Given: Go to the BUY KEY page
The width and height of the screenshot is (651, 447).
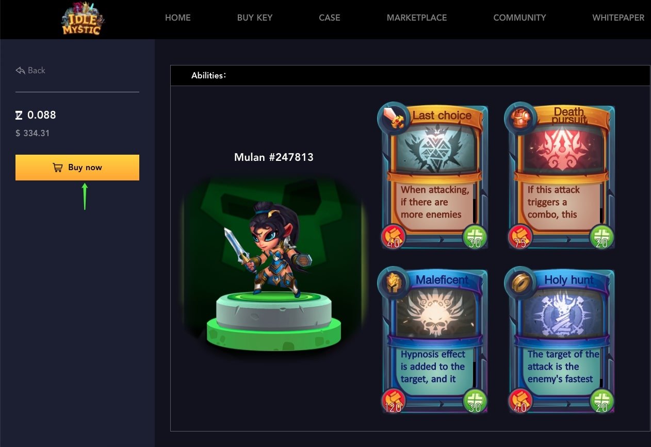Looking at the screenshot, I should (255, 18).
